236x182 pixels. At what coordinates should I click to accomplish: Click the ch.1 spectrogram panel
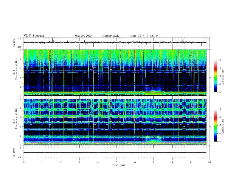coord(115,73)
